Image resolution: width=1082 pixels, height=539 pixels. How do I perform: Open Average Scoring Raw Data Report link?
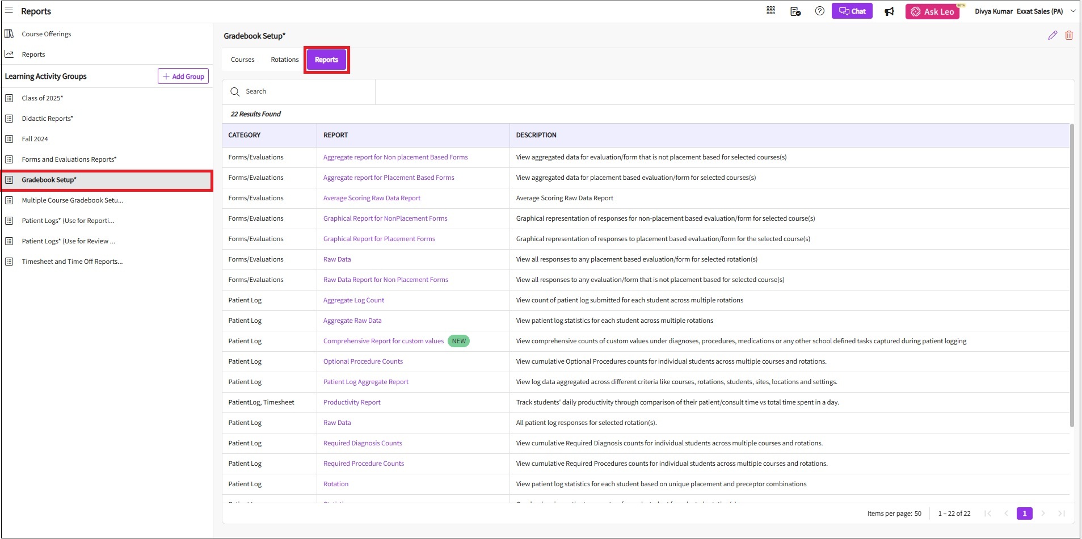(372, 198)
